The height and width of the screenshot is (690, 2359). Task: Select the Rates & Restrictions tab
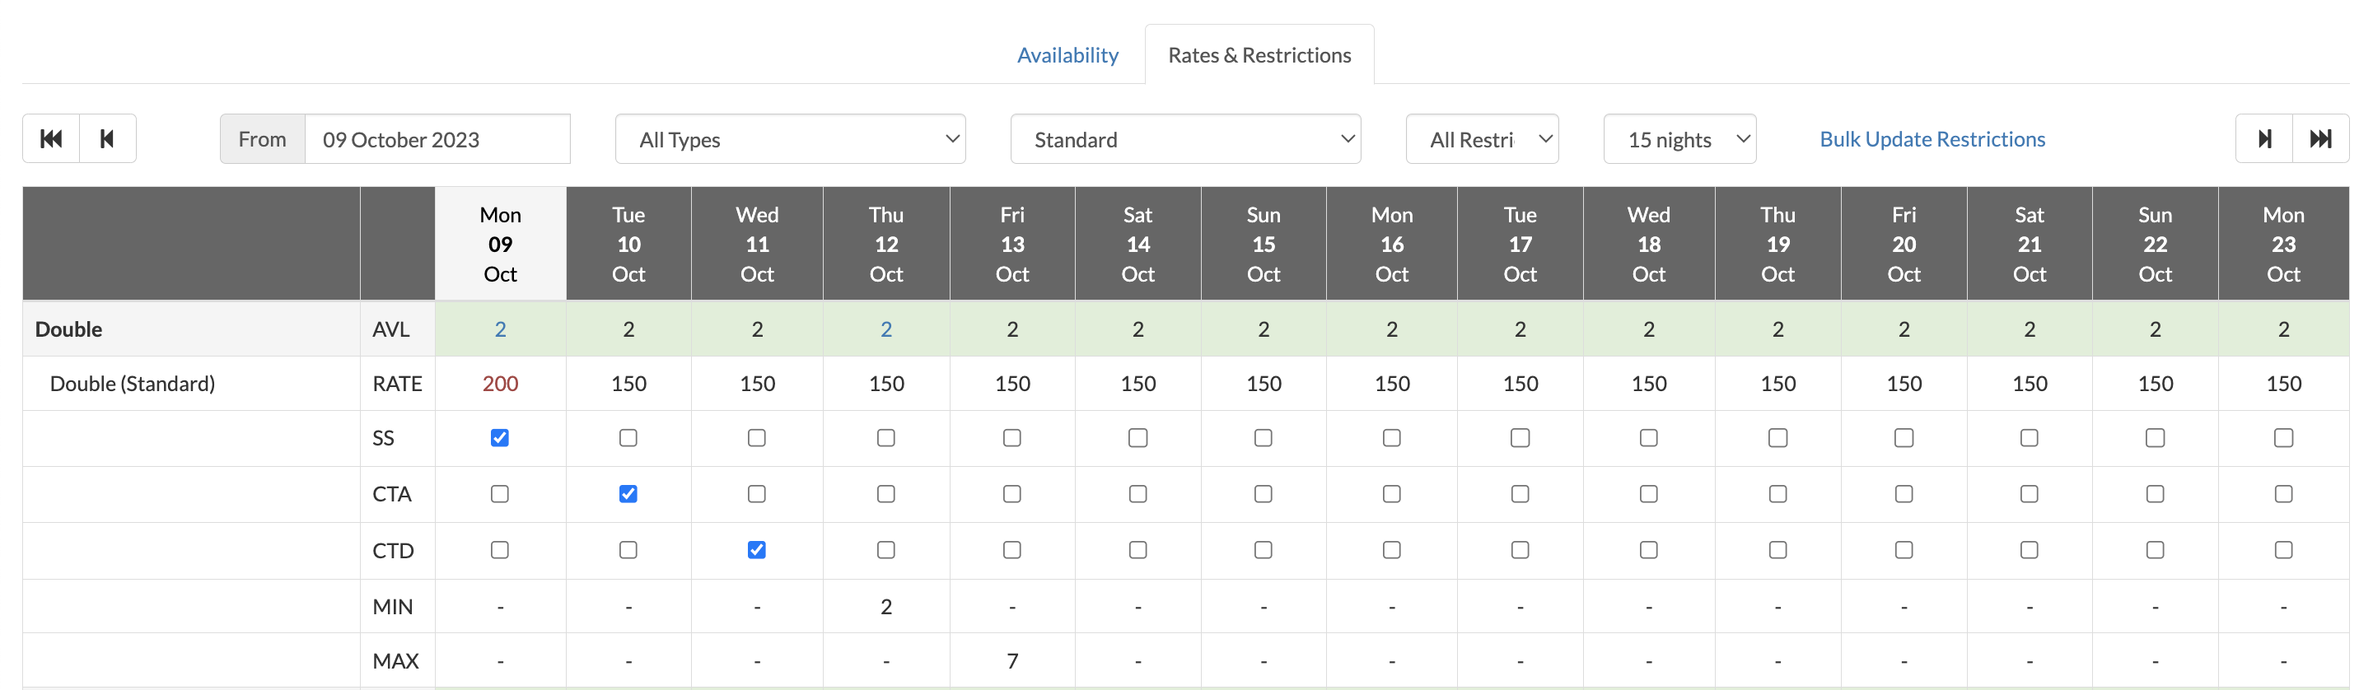[1259, 55]
